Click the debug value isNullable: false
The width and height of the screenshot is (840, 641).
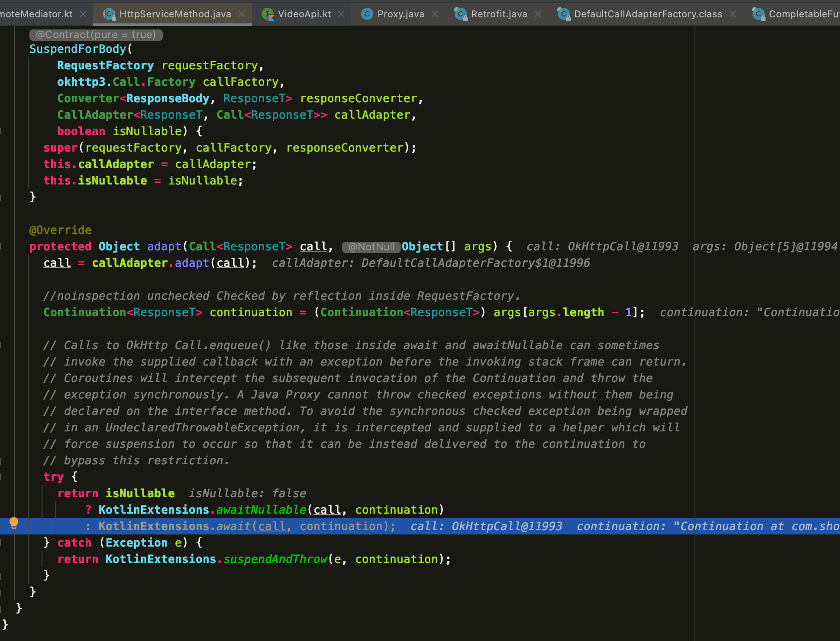tap(247, 493)
